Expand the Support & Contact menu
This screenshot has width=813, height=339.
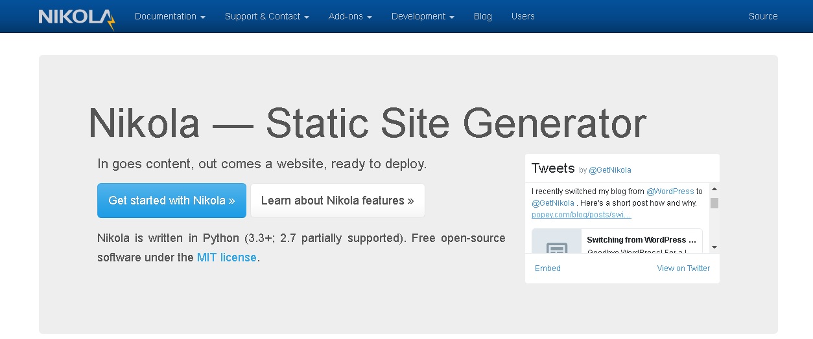tap(267, 16)
